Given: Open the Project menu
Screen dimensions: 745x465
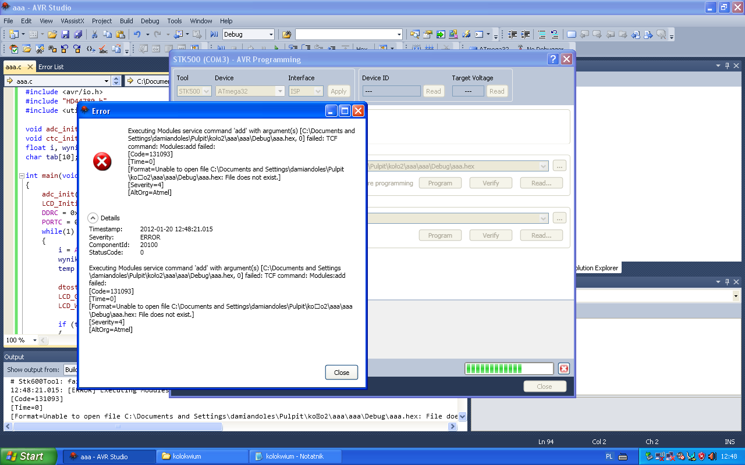Looking at the screenshot, I should click(102, 21).
